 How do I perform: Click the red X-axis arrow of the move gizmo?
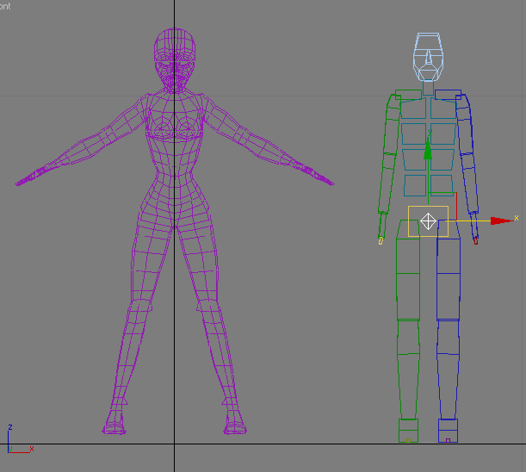coord(500,220)
